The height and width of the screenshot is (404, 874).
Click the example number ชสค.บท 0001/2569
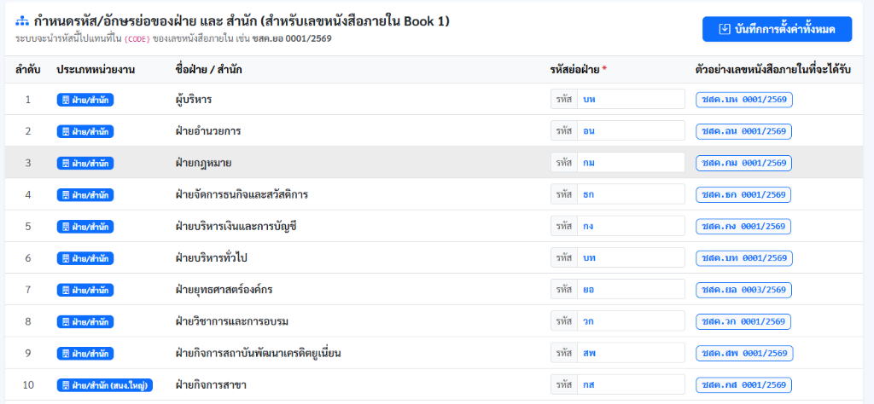(744, 258)
